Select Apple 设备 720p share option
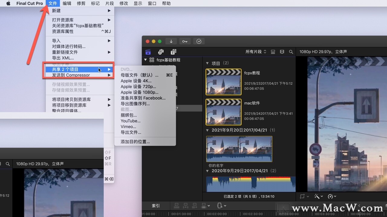Screen dimensions: 387x217 [145, 86]
